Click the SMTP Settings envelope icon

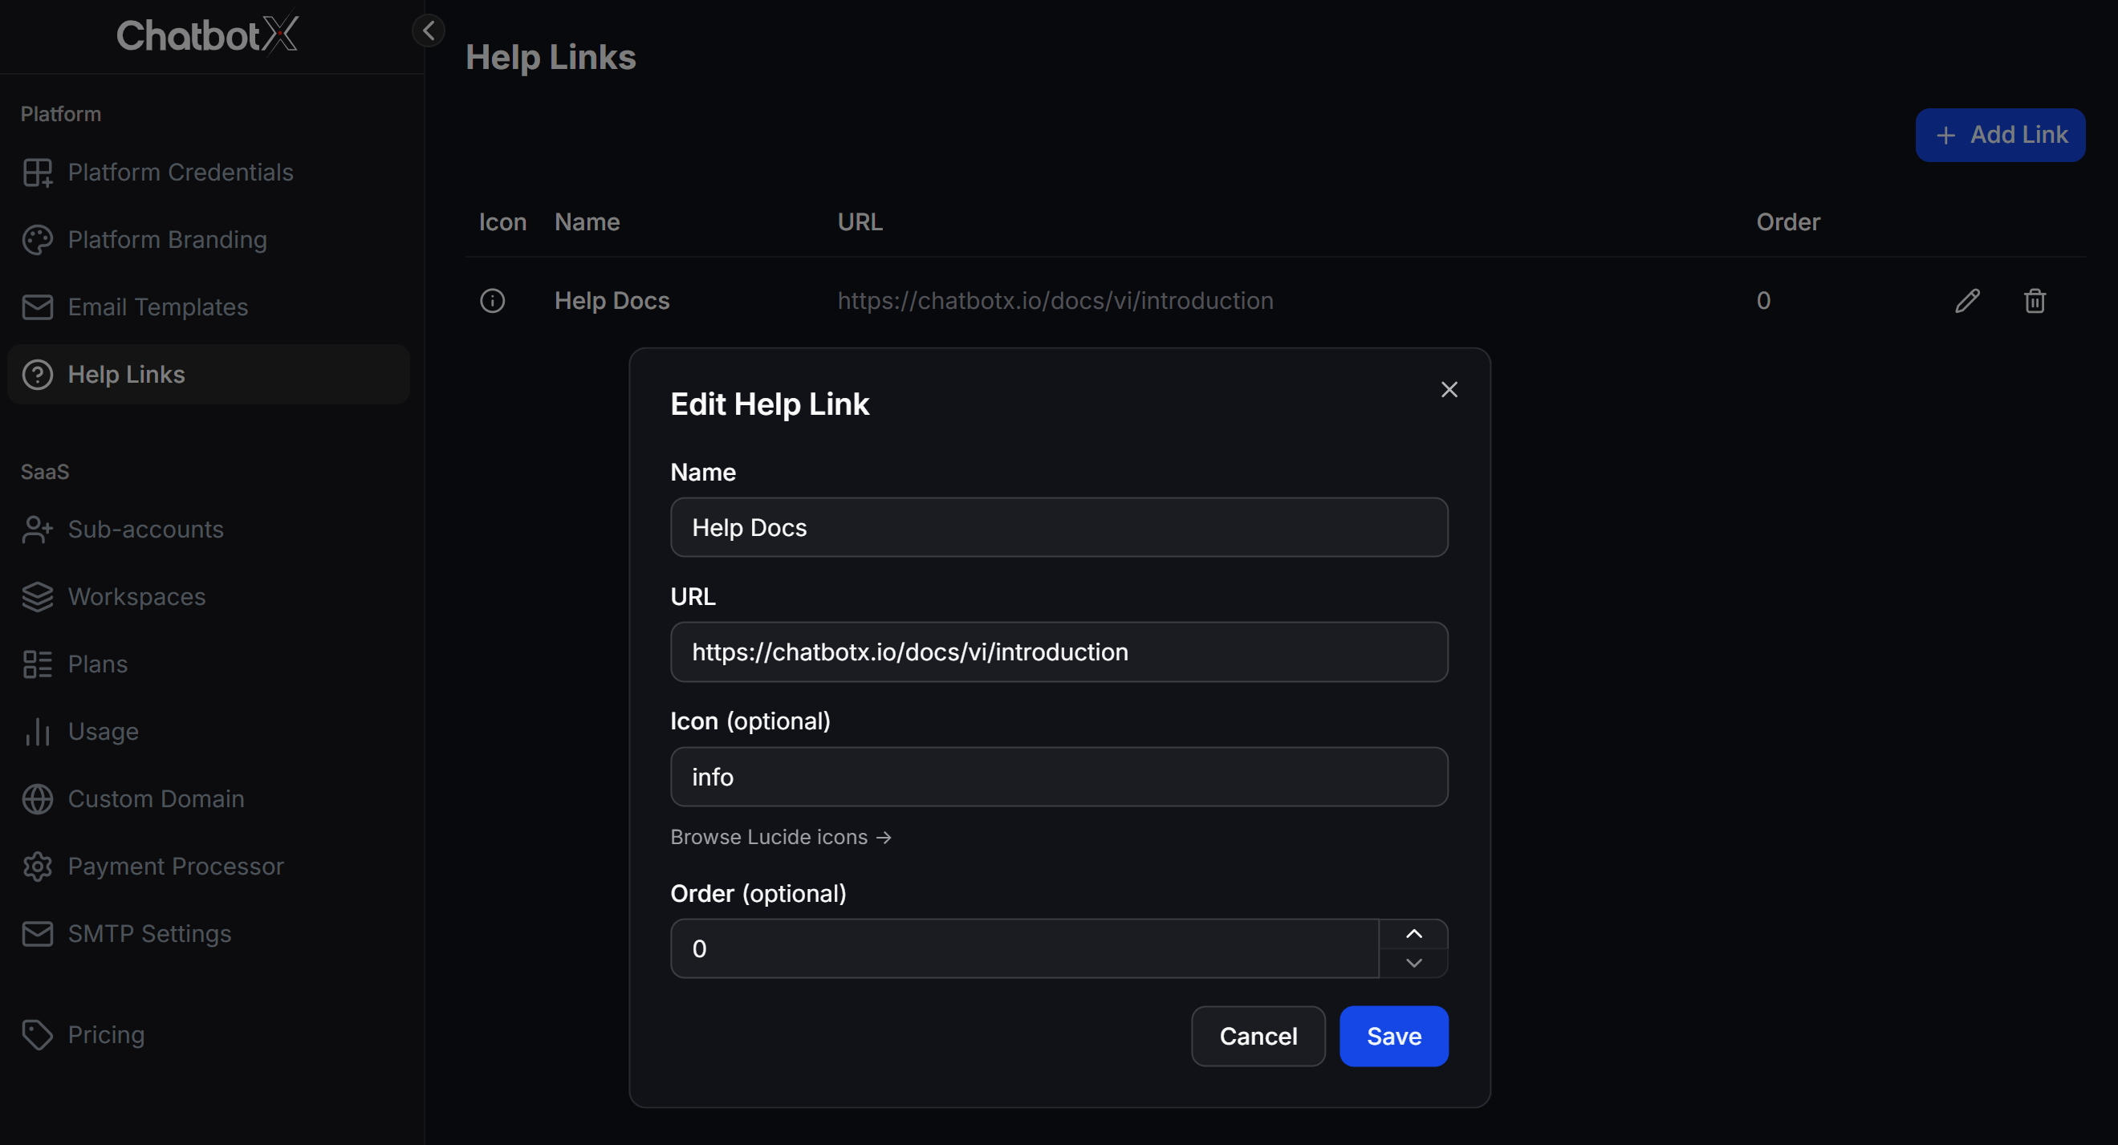tap(38, 934)
